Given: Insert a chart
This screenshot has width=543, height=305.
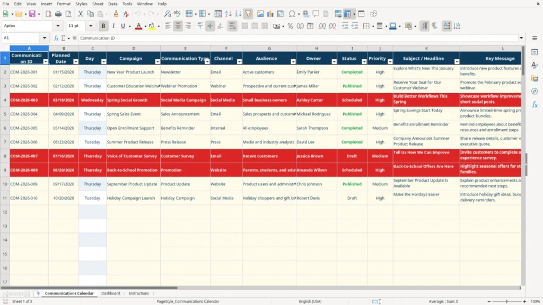Looking at the screenshot, I should click(270, 14).
